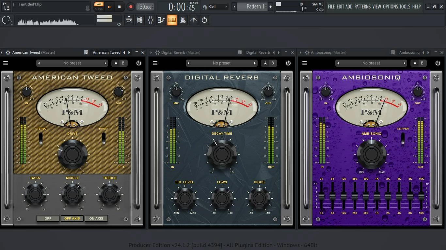
Task: Select ON AXIS cabinet button
Action: coord(96,218)
